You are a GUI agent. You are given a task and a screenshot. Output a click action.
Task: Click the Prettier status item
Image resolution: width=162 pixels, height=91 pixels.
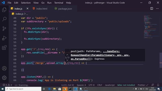click(143, 85)
